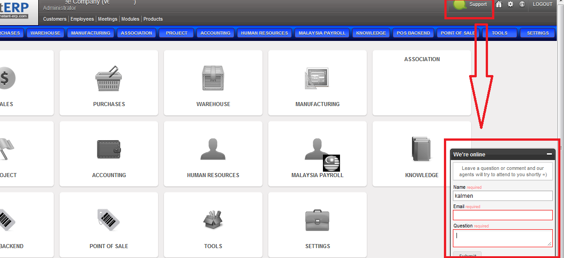Click the empty Email field in chat
564x258 pixels.
click(x=503, y=215)
